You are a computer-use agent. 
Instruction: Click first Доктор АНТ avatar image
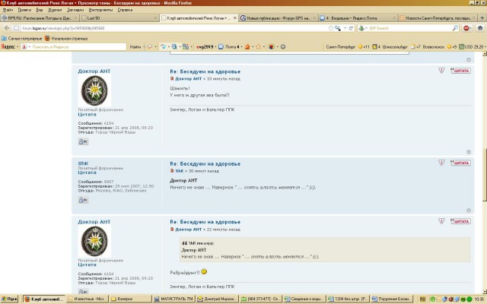tap(94, 90)
